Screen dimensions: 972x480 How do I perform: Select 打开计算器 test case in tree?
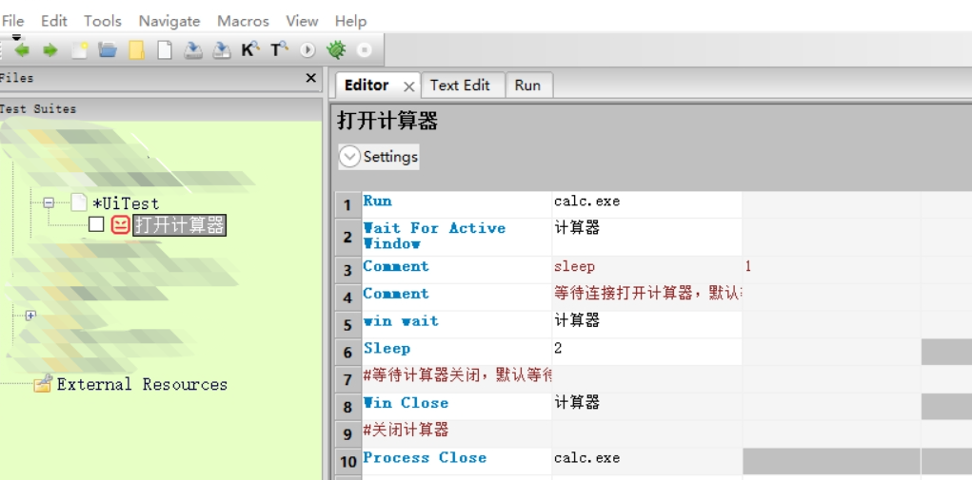point(180,225)
